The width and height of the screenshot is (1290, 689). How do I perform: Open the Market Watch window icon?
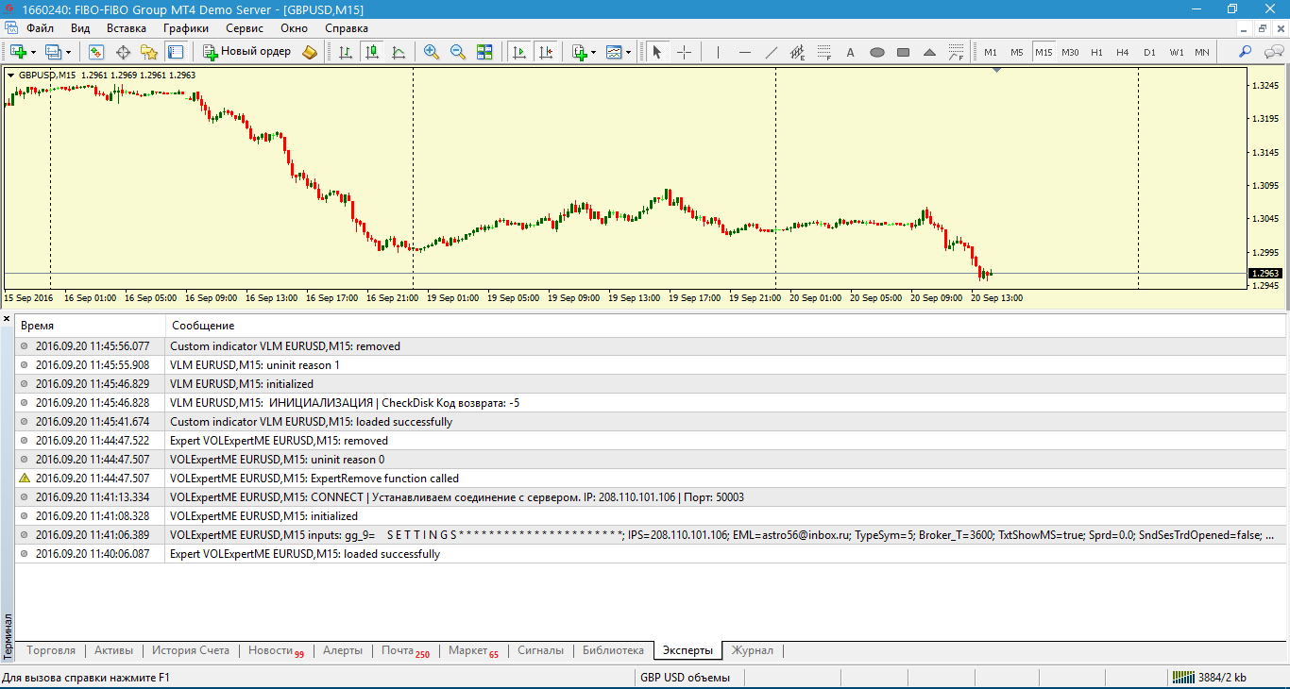coord(96,52)
